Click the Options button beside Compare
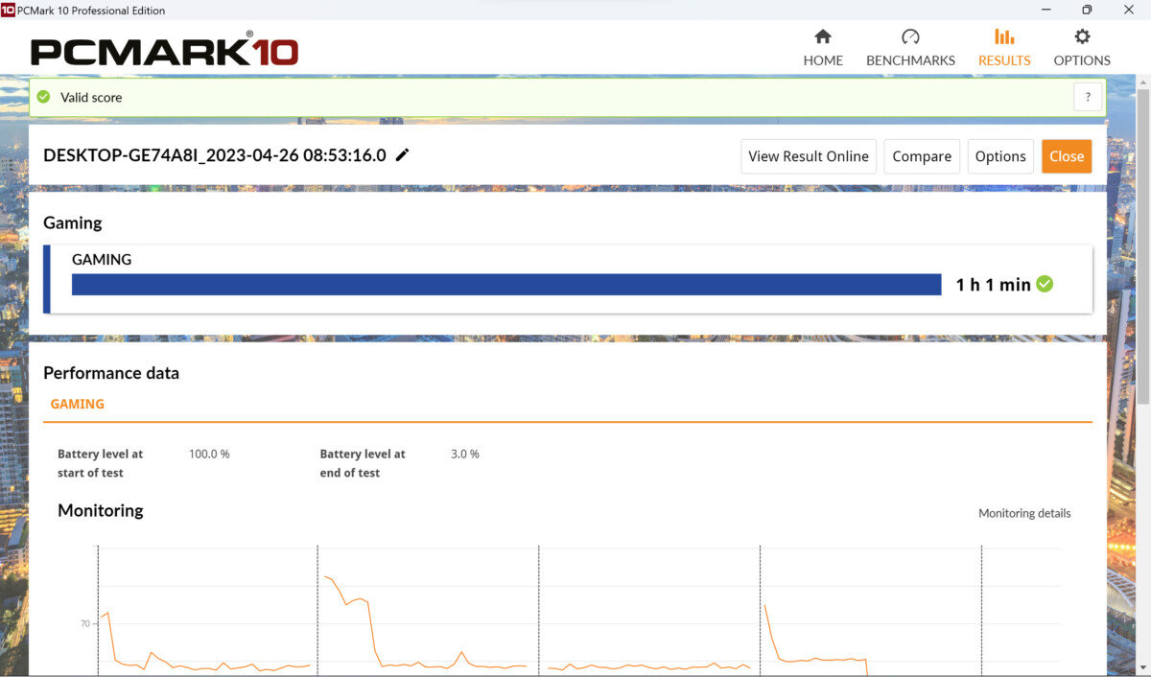This screenshot has width=1151, height=677. pos(1000,156)
